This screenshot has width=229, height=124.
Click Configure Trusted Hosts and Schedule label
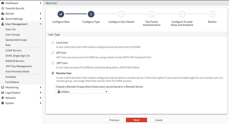[182, 23]
